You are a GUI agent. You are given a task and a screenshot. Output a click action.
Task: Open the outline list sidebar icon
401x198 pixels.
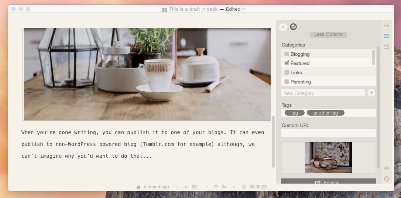(x=387, y=25)
